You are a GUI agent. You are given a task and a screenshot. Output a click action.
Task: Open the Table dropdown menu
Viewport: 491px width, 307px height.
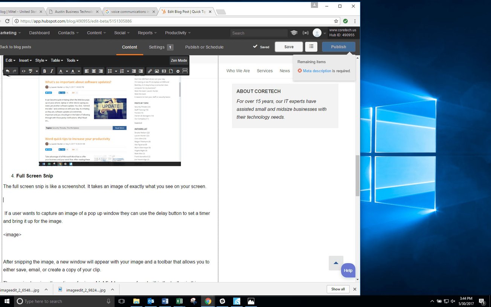56,60
